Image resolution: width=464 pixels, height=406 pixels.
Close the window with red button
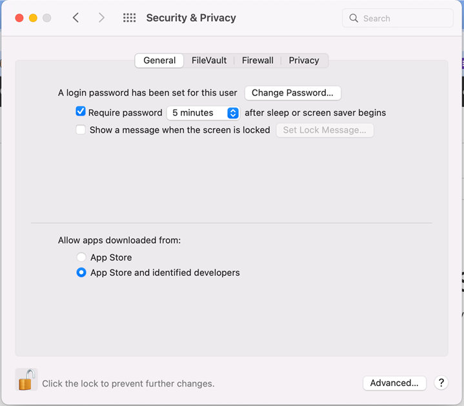(19, 18)
